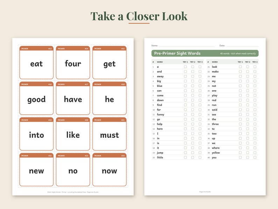The width and height of the screenshot is (278, 209).
Task: Click the 'Take a Closer Look' heading
Action: (x=139, y=16)
